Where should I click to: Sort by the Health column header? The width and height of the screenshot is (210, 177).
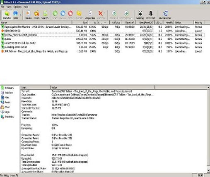[168, 22]
